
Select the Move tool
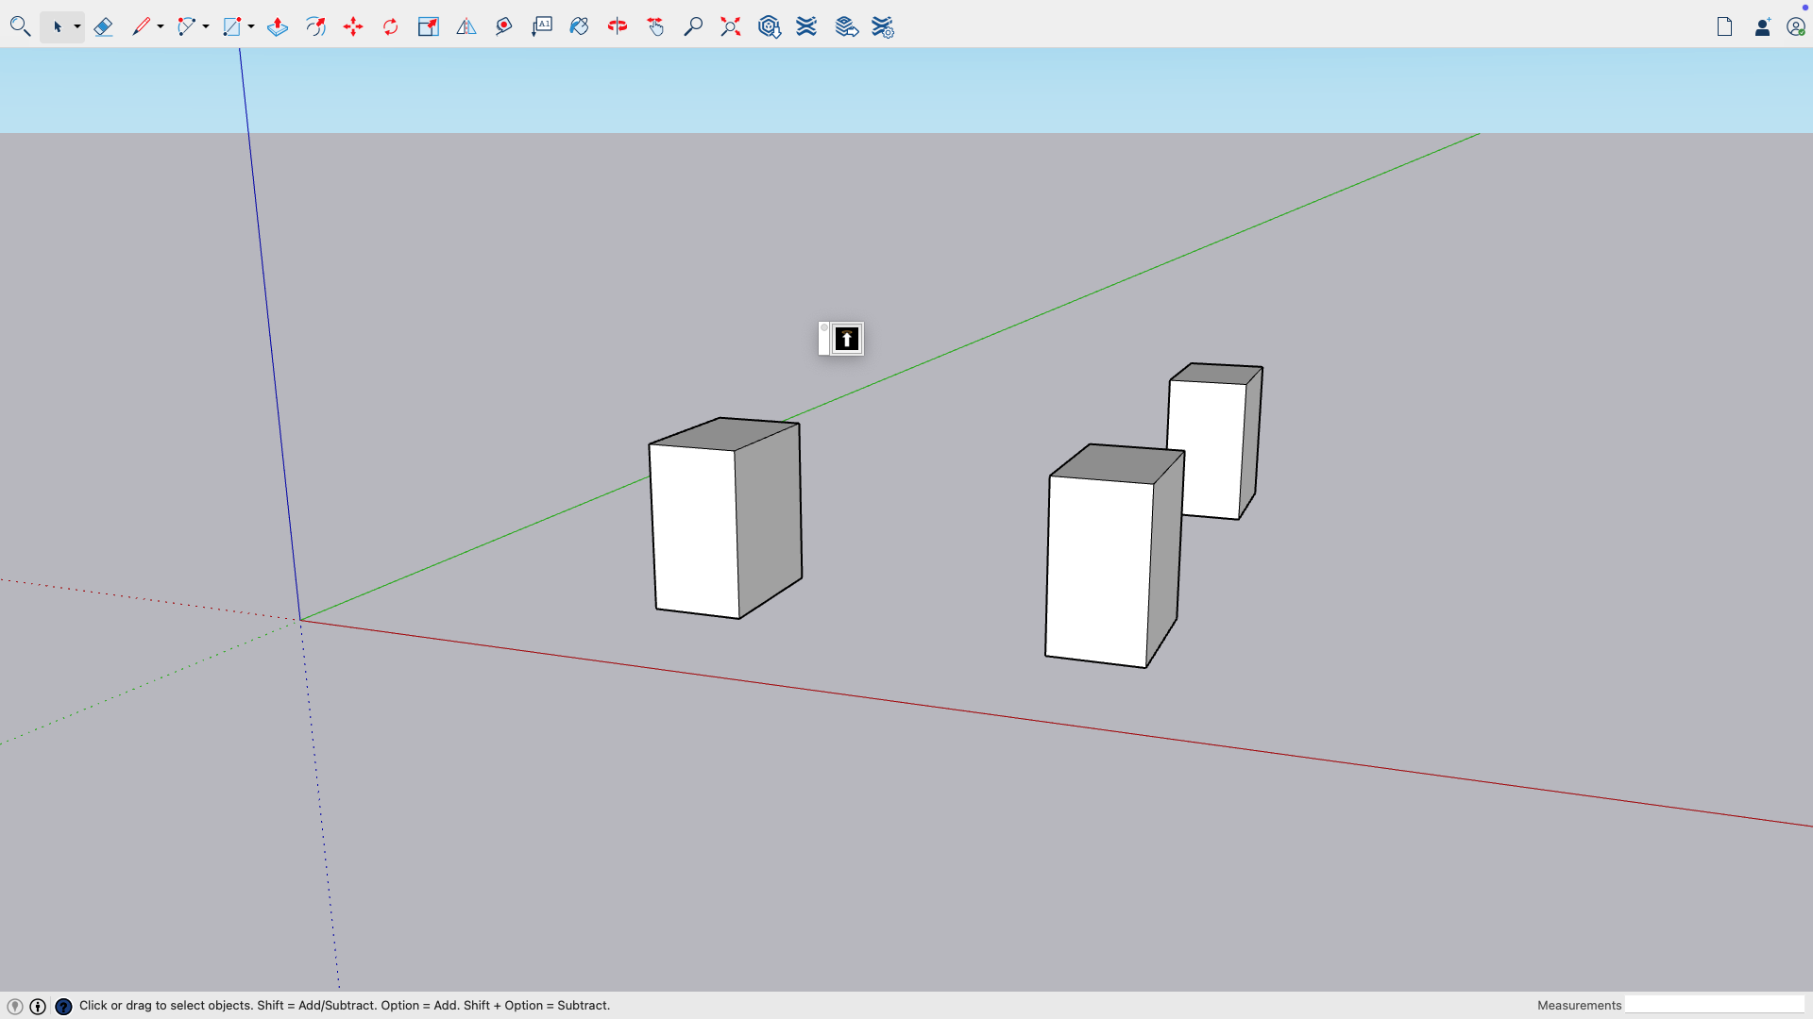353,26
